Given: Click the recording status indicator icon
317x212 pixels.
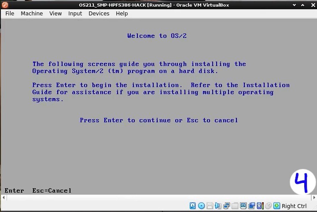Looking at the screenshot, I should 252,206.
